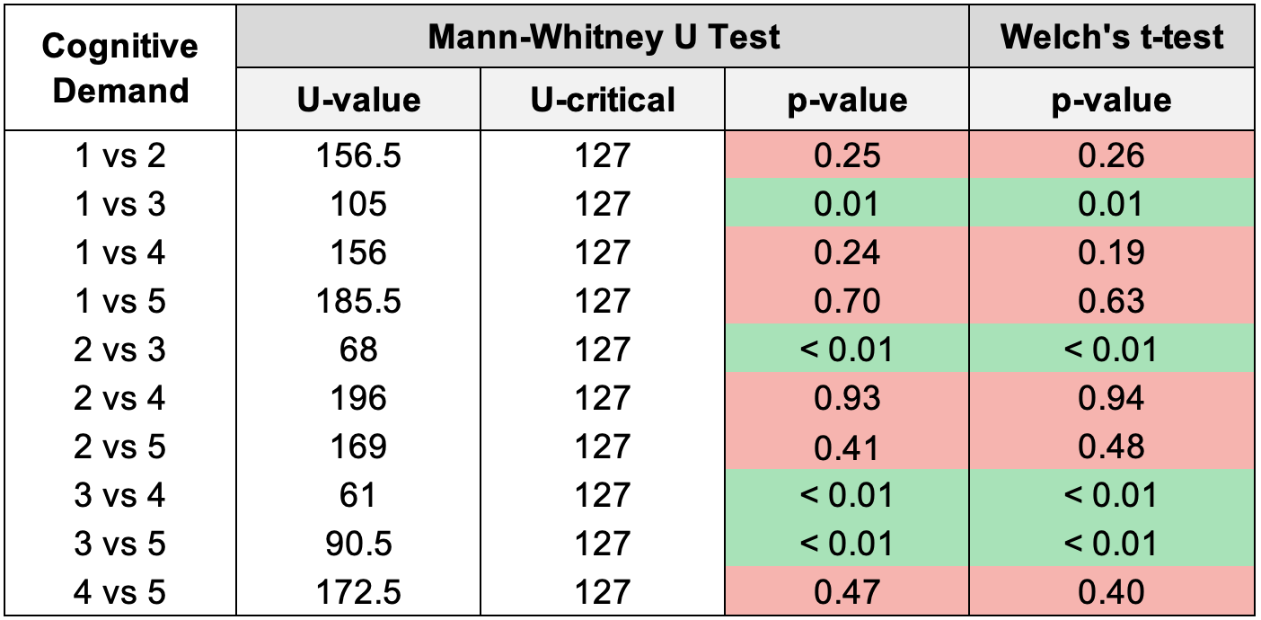Click the red cell showing 0.93
This screenshot has height=620, width=1261.
click(x=846, y=398)
